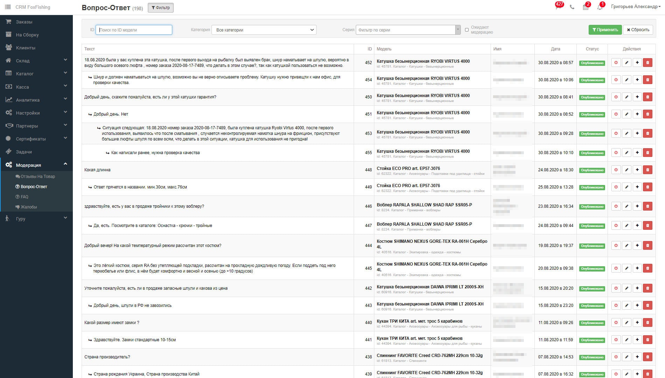The image size is (665, 378).
Task: Expand the Партнеры sidebar section
Action: (x=36, y=126)
